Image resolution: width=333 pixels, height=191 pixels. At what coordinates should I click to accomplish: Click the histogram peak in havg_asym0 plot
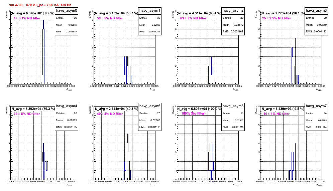tap(43, 20)
